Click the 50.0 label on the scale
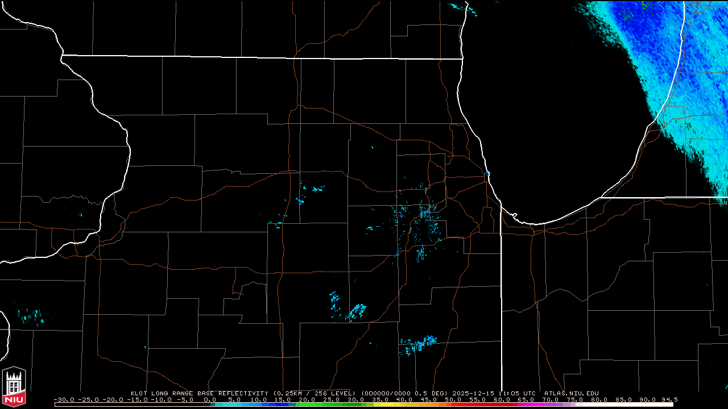Image resolution: width=728 pixels, height=409 pixels. [x=453, y=399]
